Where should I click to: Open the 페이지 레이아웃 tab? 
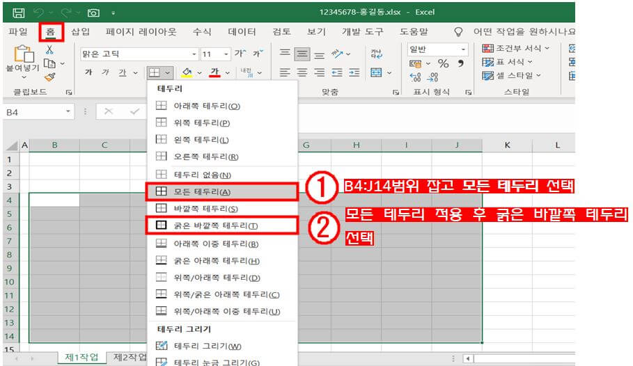click(141, 31)
